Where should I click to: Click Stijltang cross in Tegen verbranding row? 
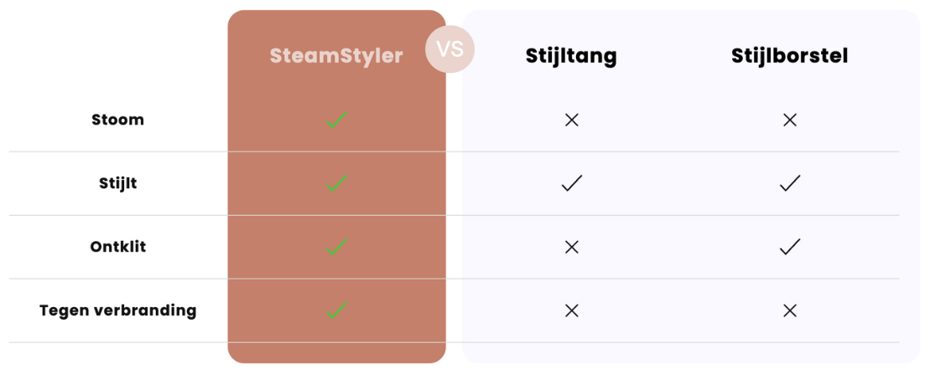click(572, 310)
